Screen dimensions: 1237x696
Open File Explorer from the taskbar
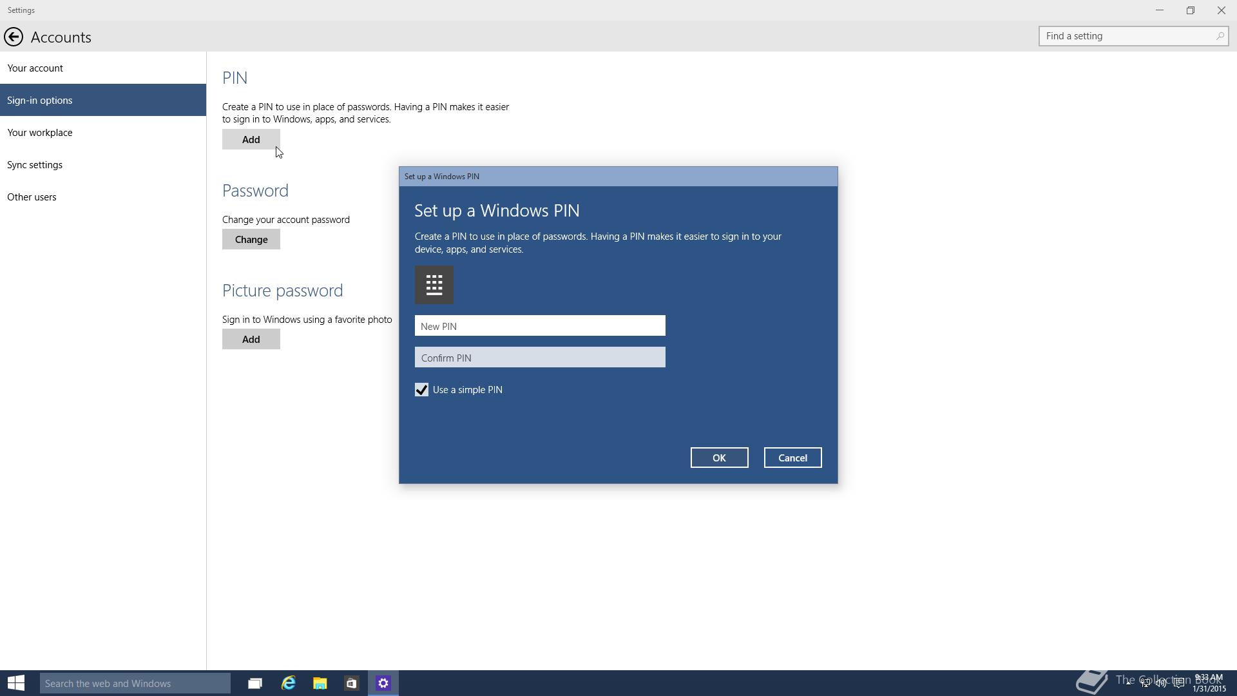coord(320,683)
